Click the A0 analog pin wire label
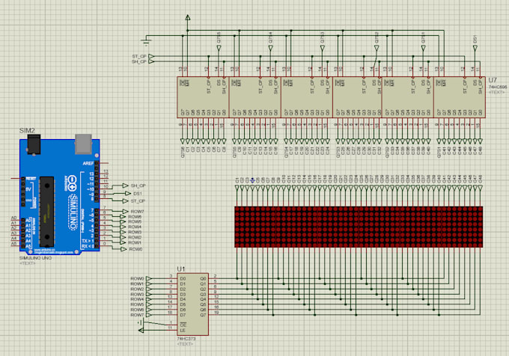 (13, 218)
